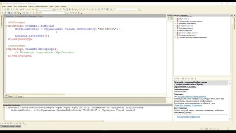Follow the ОбъектМетаданных: Справочник link
236x133 pixels.
tap(188, 105)
